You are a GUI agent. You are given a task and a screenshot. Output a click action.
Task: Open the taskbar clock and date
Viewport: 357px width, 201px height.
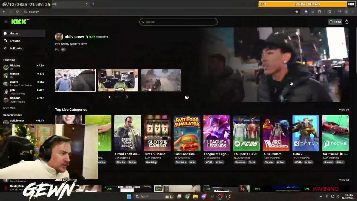(x=348, y=197)
